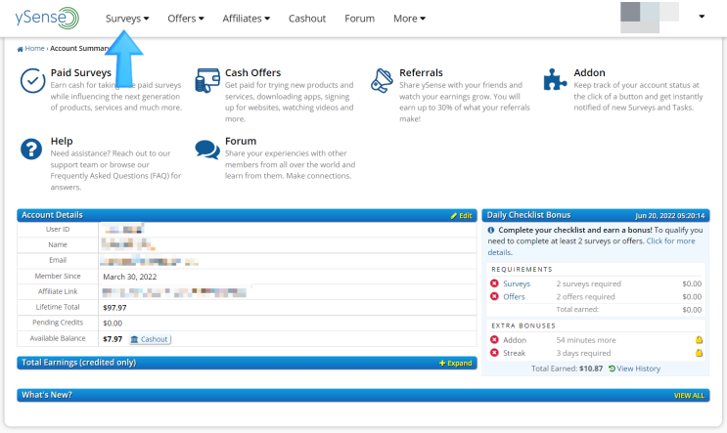This screenshot has width=727, height=433.
Task: Open the Paid Surveys heading
Action: click(x=80, y=72)
